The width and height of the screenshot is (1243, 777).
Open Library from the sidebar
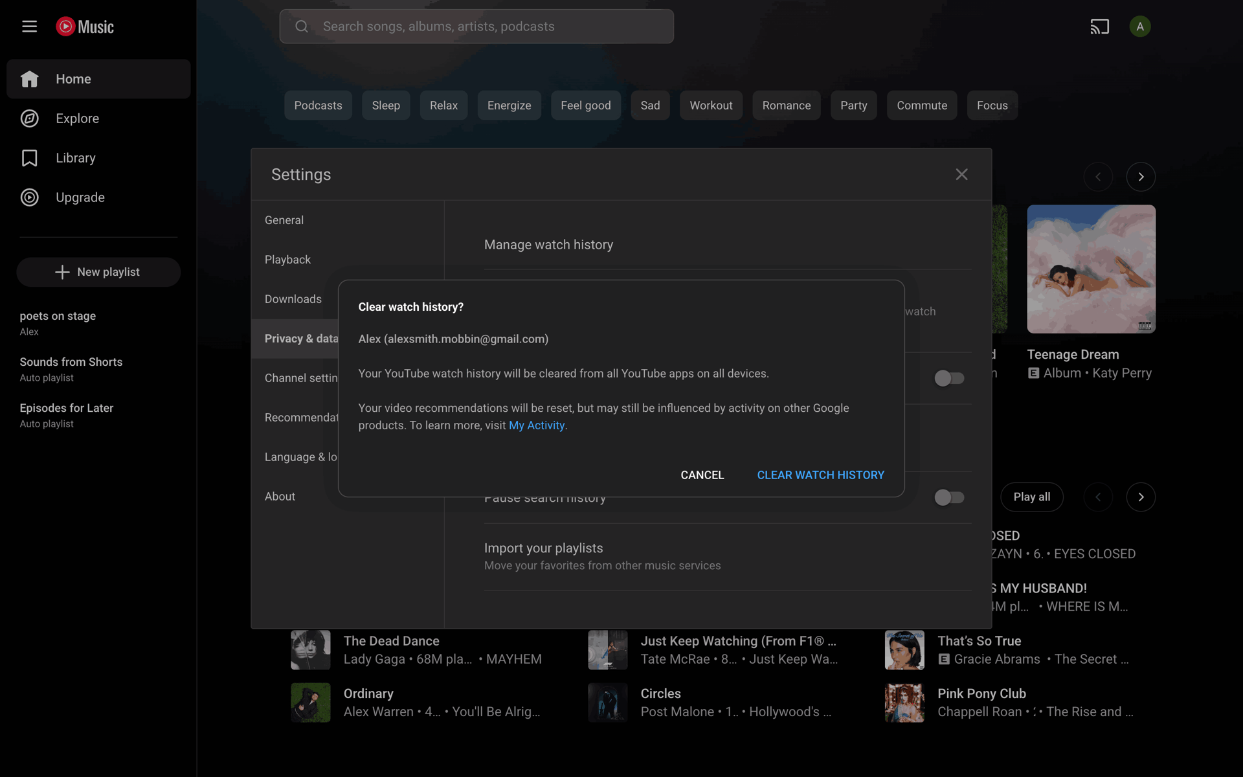pos(98,158)
